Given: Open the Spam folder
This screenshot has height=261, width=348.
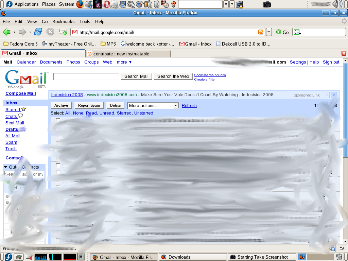Looking at the screenshot, I should [x=11, y=142].
